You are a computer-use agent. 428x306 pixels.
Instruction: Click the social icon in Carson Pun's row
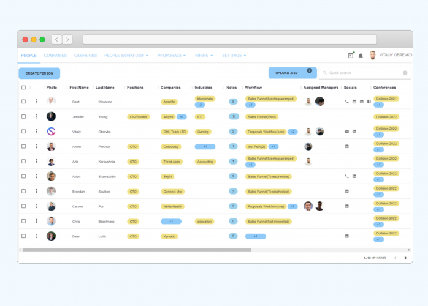(x=346, y=206)
